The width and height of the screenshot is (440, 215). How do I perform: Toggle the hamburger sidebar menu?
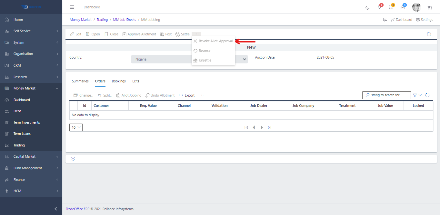(x=72, y=7)
